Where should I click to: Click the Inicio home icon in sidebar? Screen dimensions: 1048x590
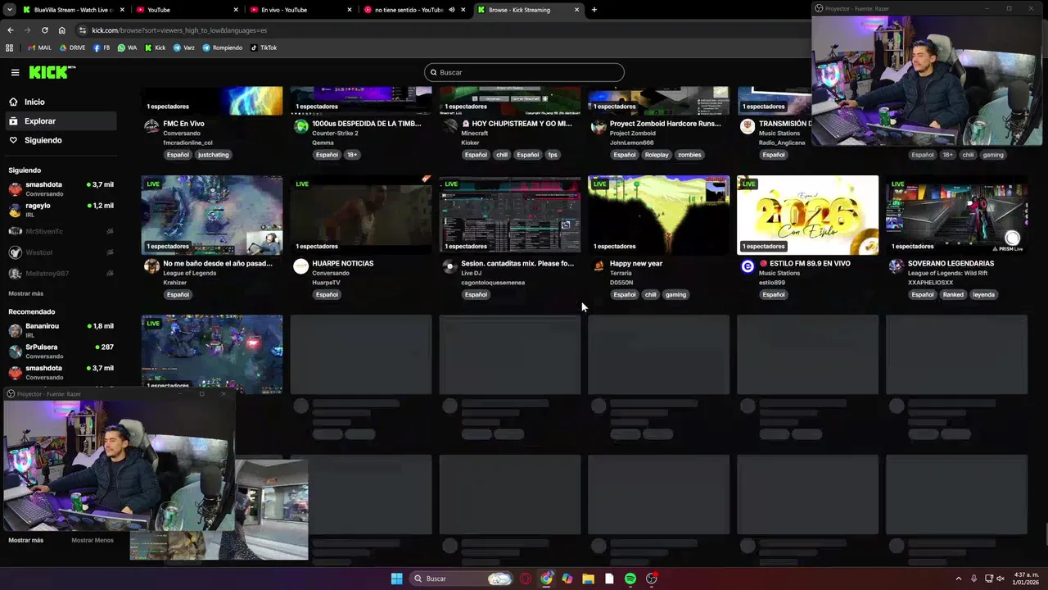[x=13, y=102]
